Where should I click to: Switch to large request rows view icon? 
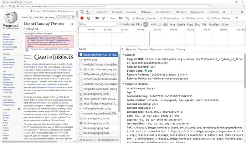coord(121,18)
